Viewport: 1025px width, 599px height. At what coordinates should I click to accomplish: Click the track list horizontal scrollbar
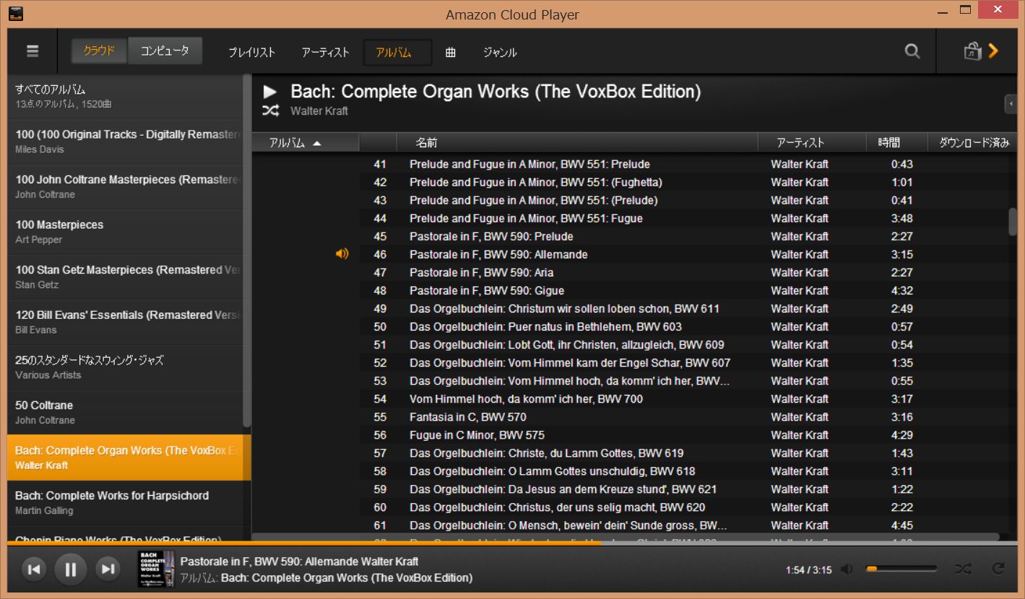(x=626, y=537)
